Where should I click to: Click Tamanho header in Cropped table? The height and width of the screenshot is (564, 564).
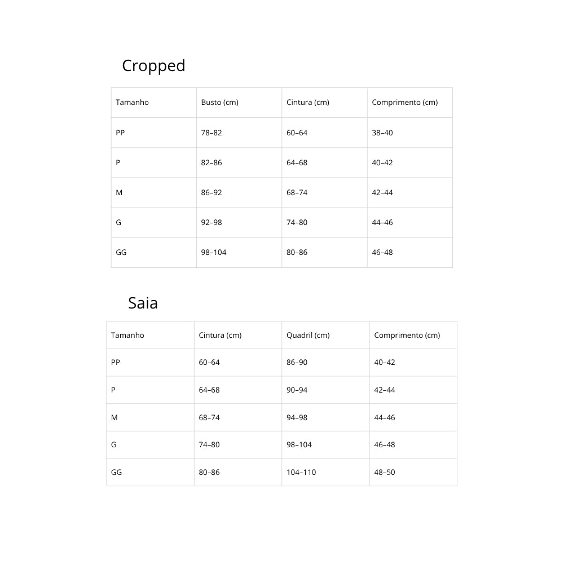(132, 103)
